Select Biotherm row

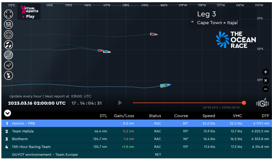137,139
